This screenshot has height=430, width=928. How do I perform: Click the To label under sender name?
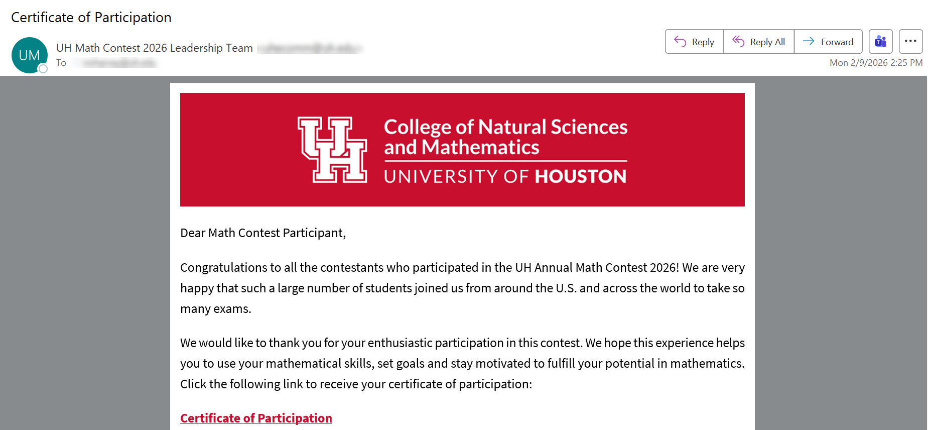[x=61, y=63]
